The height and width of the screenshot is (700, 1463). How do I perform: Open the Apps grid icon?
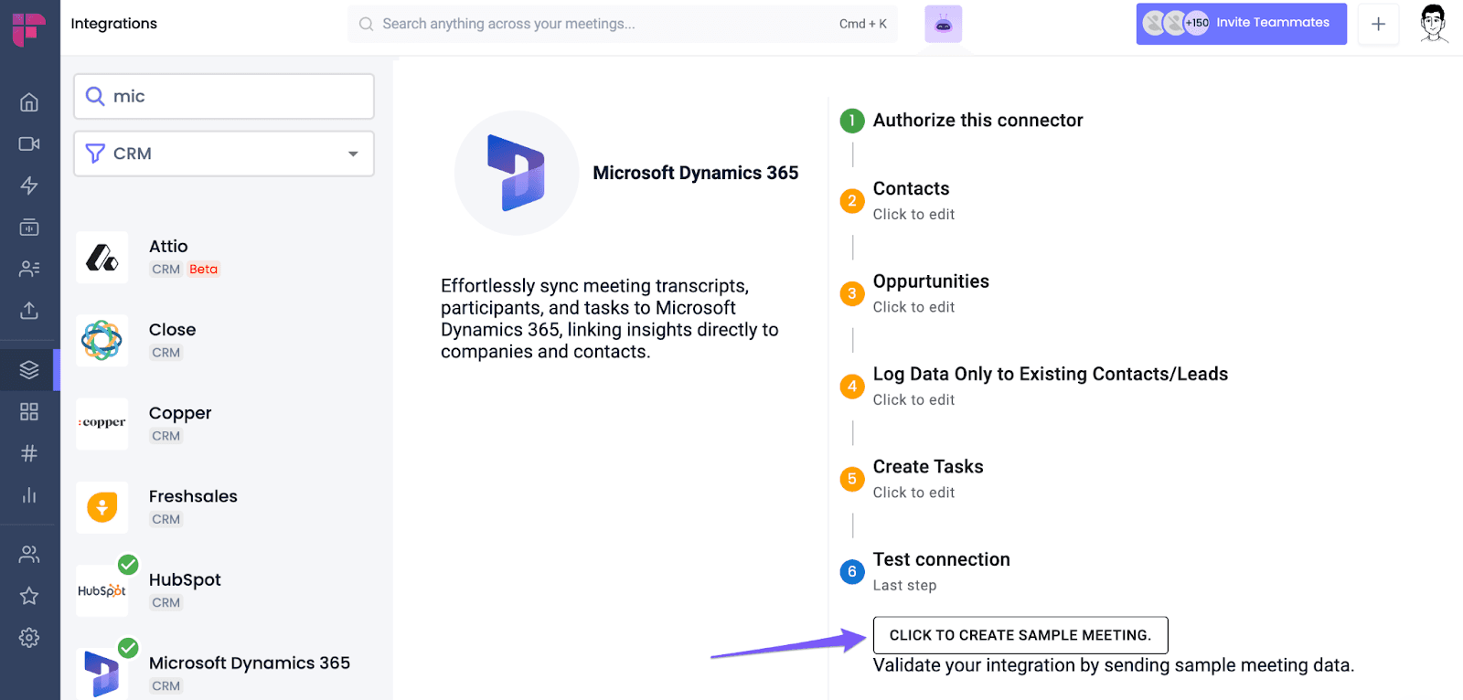pos(29,411)
